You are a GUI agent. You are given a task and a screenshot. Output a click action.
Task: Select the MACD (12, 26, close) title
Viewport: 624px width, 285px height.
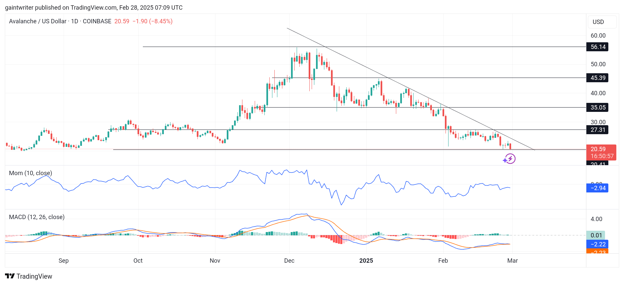tap(37, 217)
